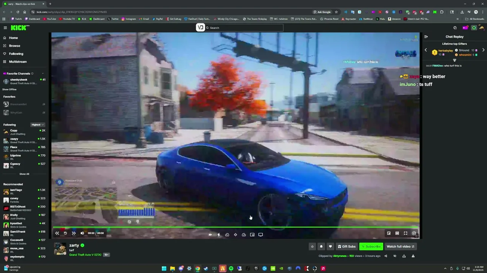
Task: Open Capp channel in Following
Action: point(24,132)
